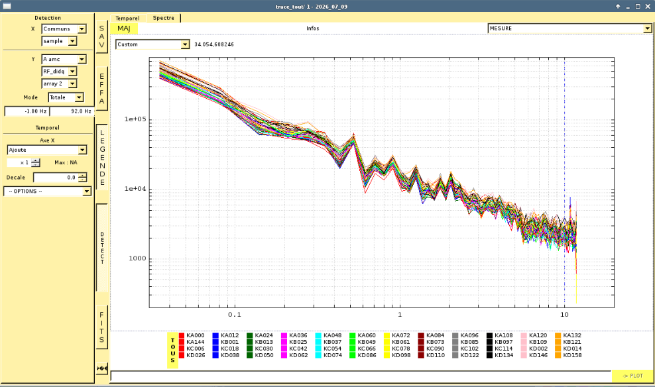Expand the RF_didq dropdown
The image size is (655, 387).
coord(59,72)
